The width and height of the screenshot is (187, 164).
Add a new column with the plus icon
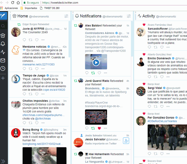point(3,78)
